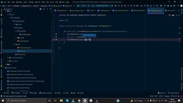The height and width of the screenshot is (103, 183).
Task: Open Task View on the taskbar
Action: click(x=55, y=100)
